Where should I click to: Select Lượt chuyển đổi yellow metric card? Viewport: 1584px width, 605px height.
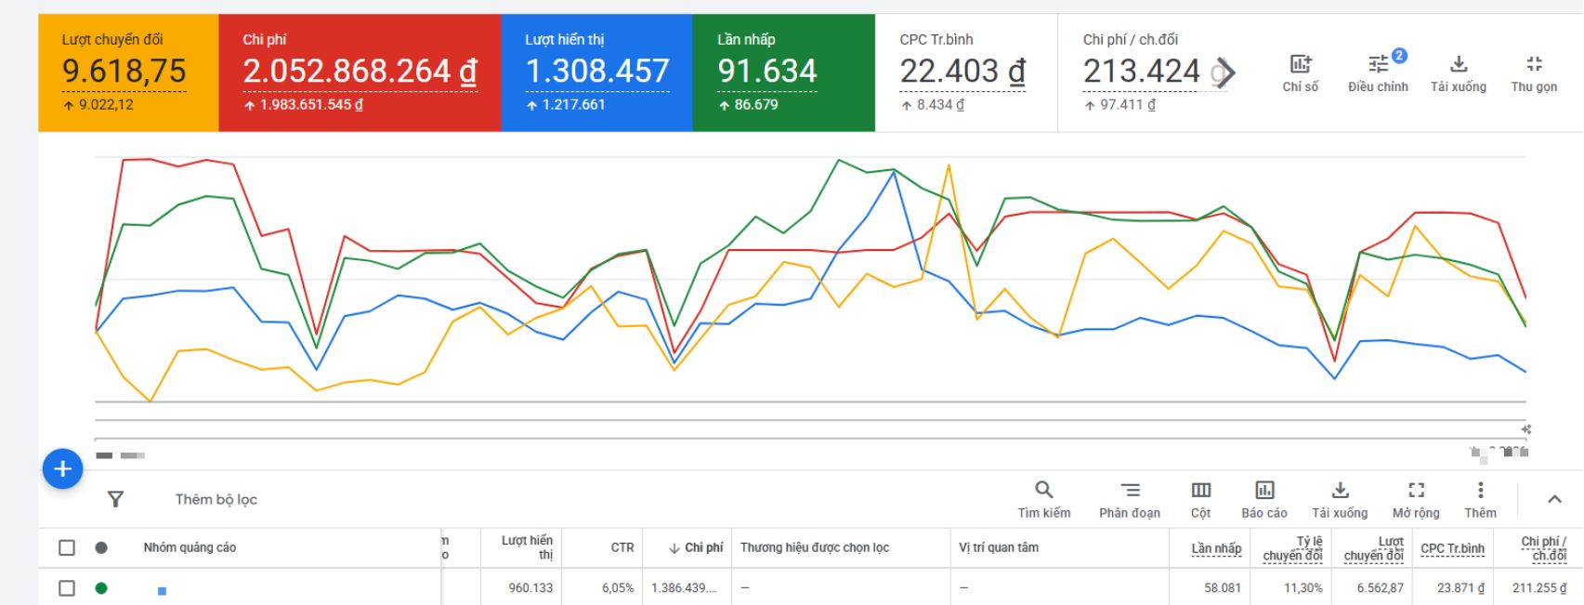(128, 72)
